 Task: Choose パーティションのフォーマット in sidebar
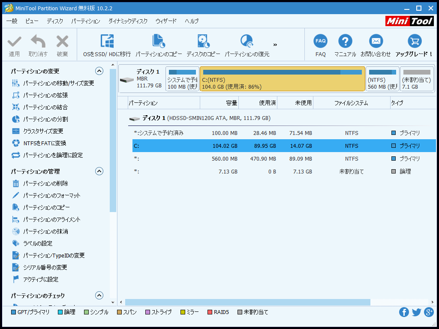click(46, 195)
